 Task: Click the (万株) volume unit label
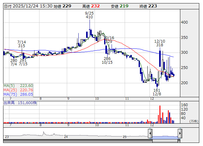(x=194, y=121)
